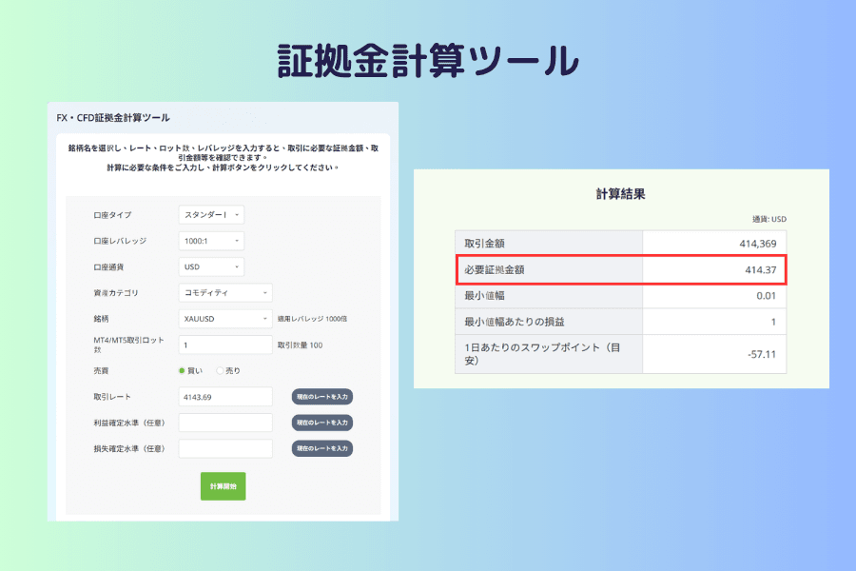
Task: Click 現在のレートを入力 beside 利益確定水準
Action: (322, 423)
